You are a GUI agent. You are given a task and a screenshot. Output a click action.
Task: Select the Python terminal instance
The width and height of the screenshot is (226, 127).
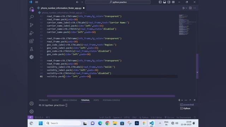click(185, 108)
